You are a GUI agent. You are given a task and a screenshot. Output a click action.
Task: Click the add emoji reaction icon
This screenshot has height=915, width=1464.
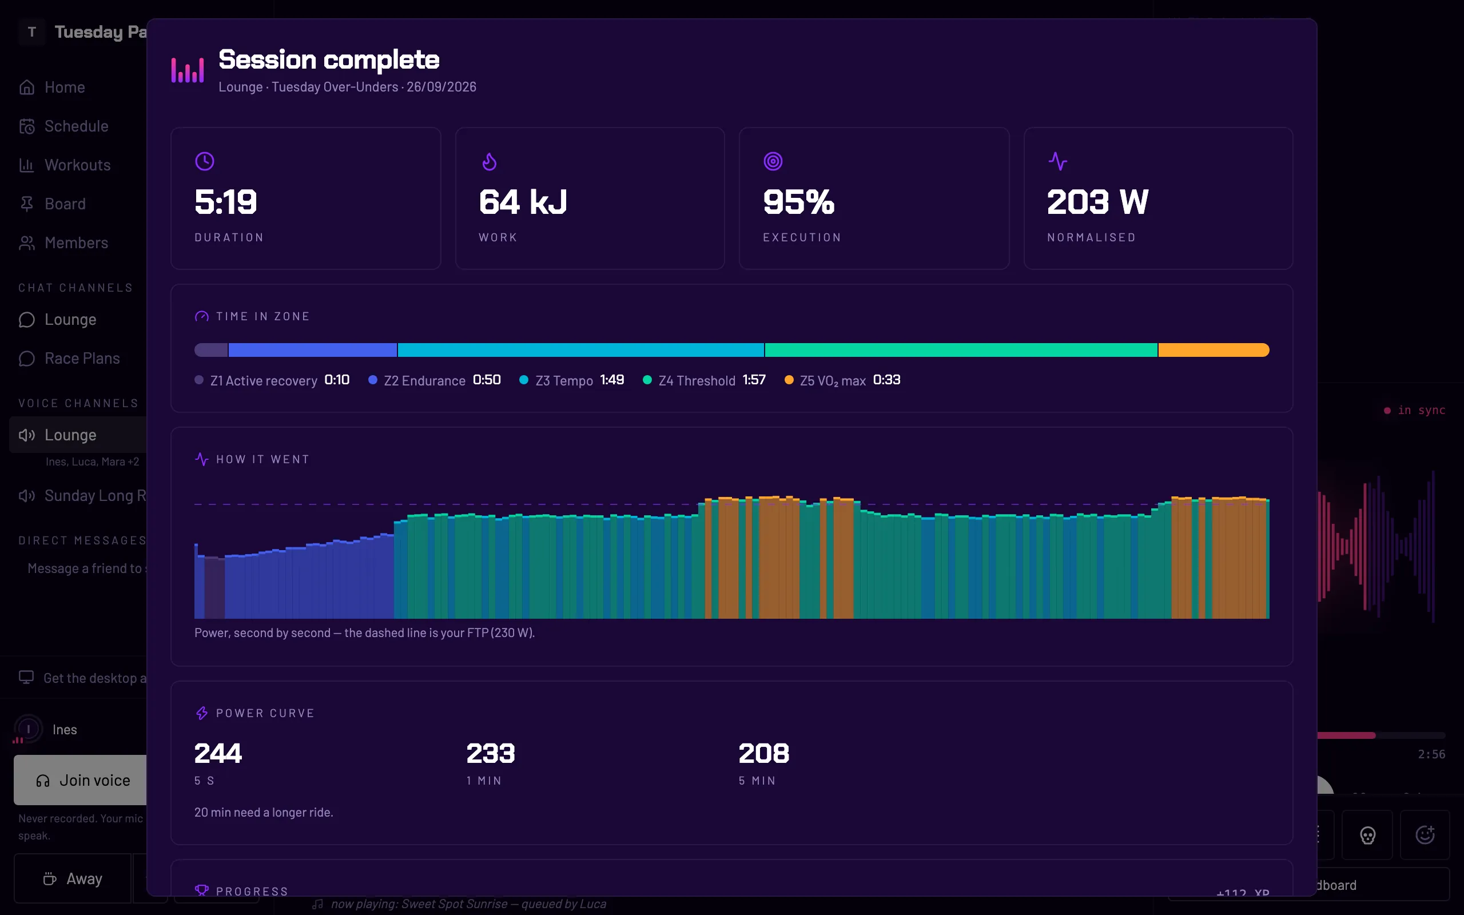click(1425, 835)
